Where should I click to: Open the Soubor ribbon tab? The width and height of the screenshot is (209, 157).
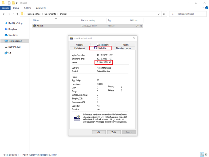[5, 8]
